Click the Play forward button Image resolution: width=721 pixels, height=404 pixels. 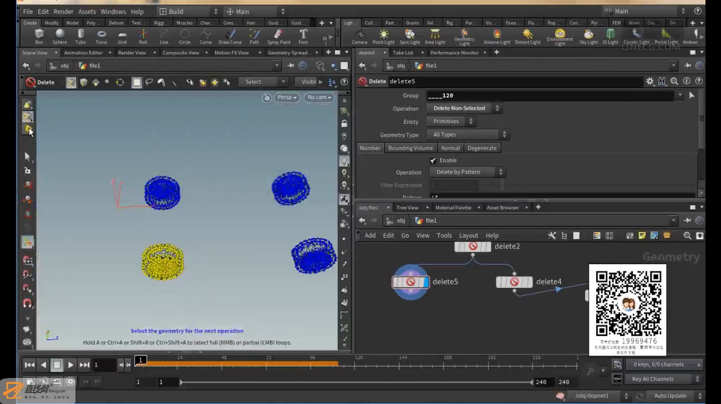point(70,365)
